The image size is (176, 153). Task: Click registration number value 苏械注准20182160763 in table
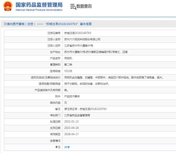tap(78, 33)
